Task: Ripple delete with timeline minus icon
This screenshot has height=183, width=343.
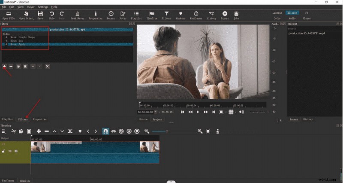Action: point(47,131)
